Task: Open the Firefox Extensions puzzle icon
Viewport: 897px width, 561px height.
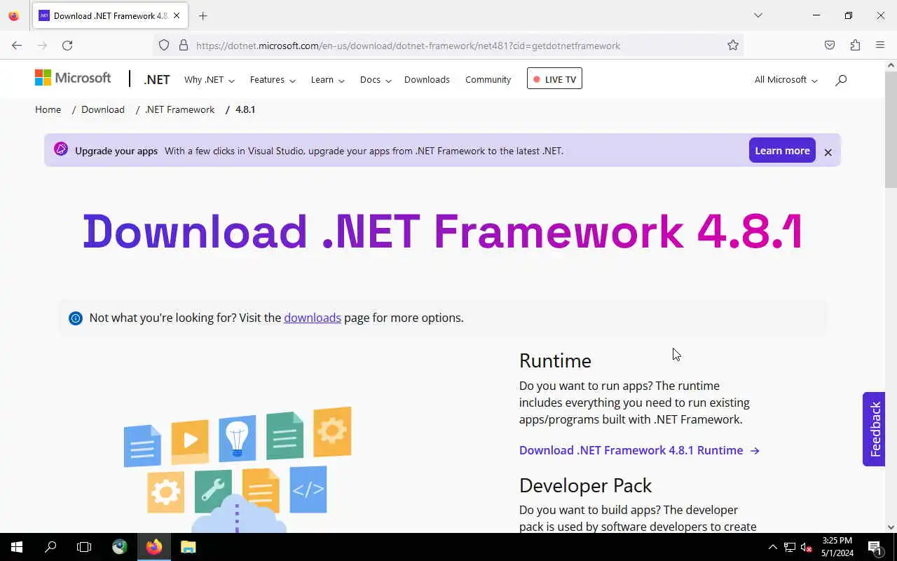Action: click(x=855, y=46)
